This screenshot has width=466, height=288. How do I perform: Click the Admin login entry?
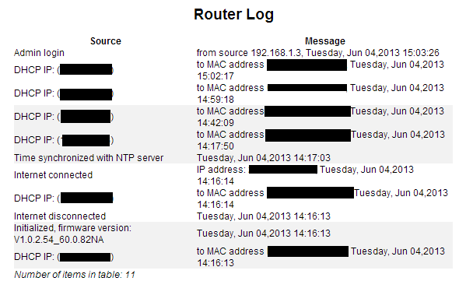[x=39, y=53]
